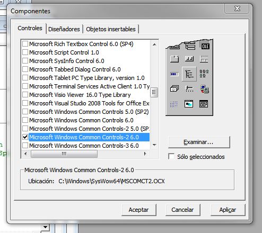The width and height of the screenshot is (262, 233).
Task: Click the toolbar control icon in preview
Action: click(189, 59)
